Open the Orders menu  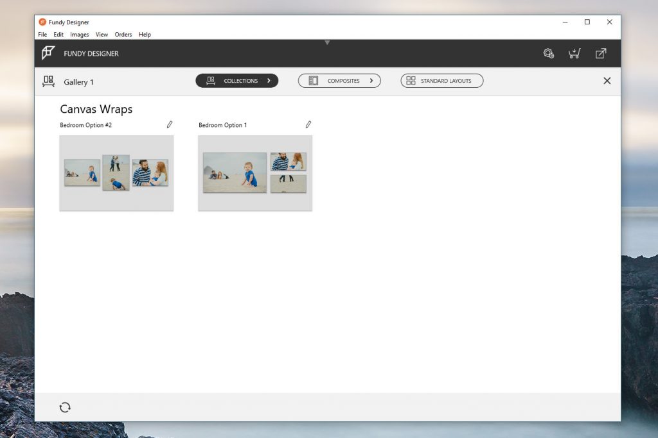click(x=123, y=35)
